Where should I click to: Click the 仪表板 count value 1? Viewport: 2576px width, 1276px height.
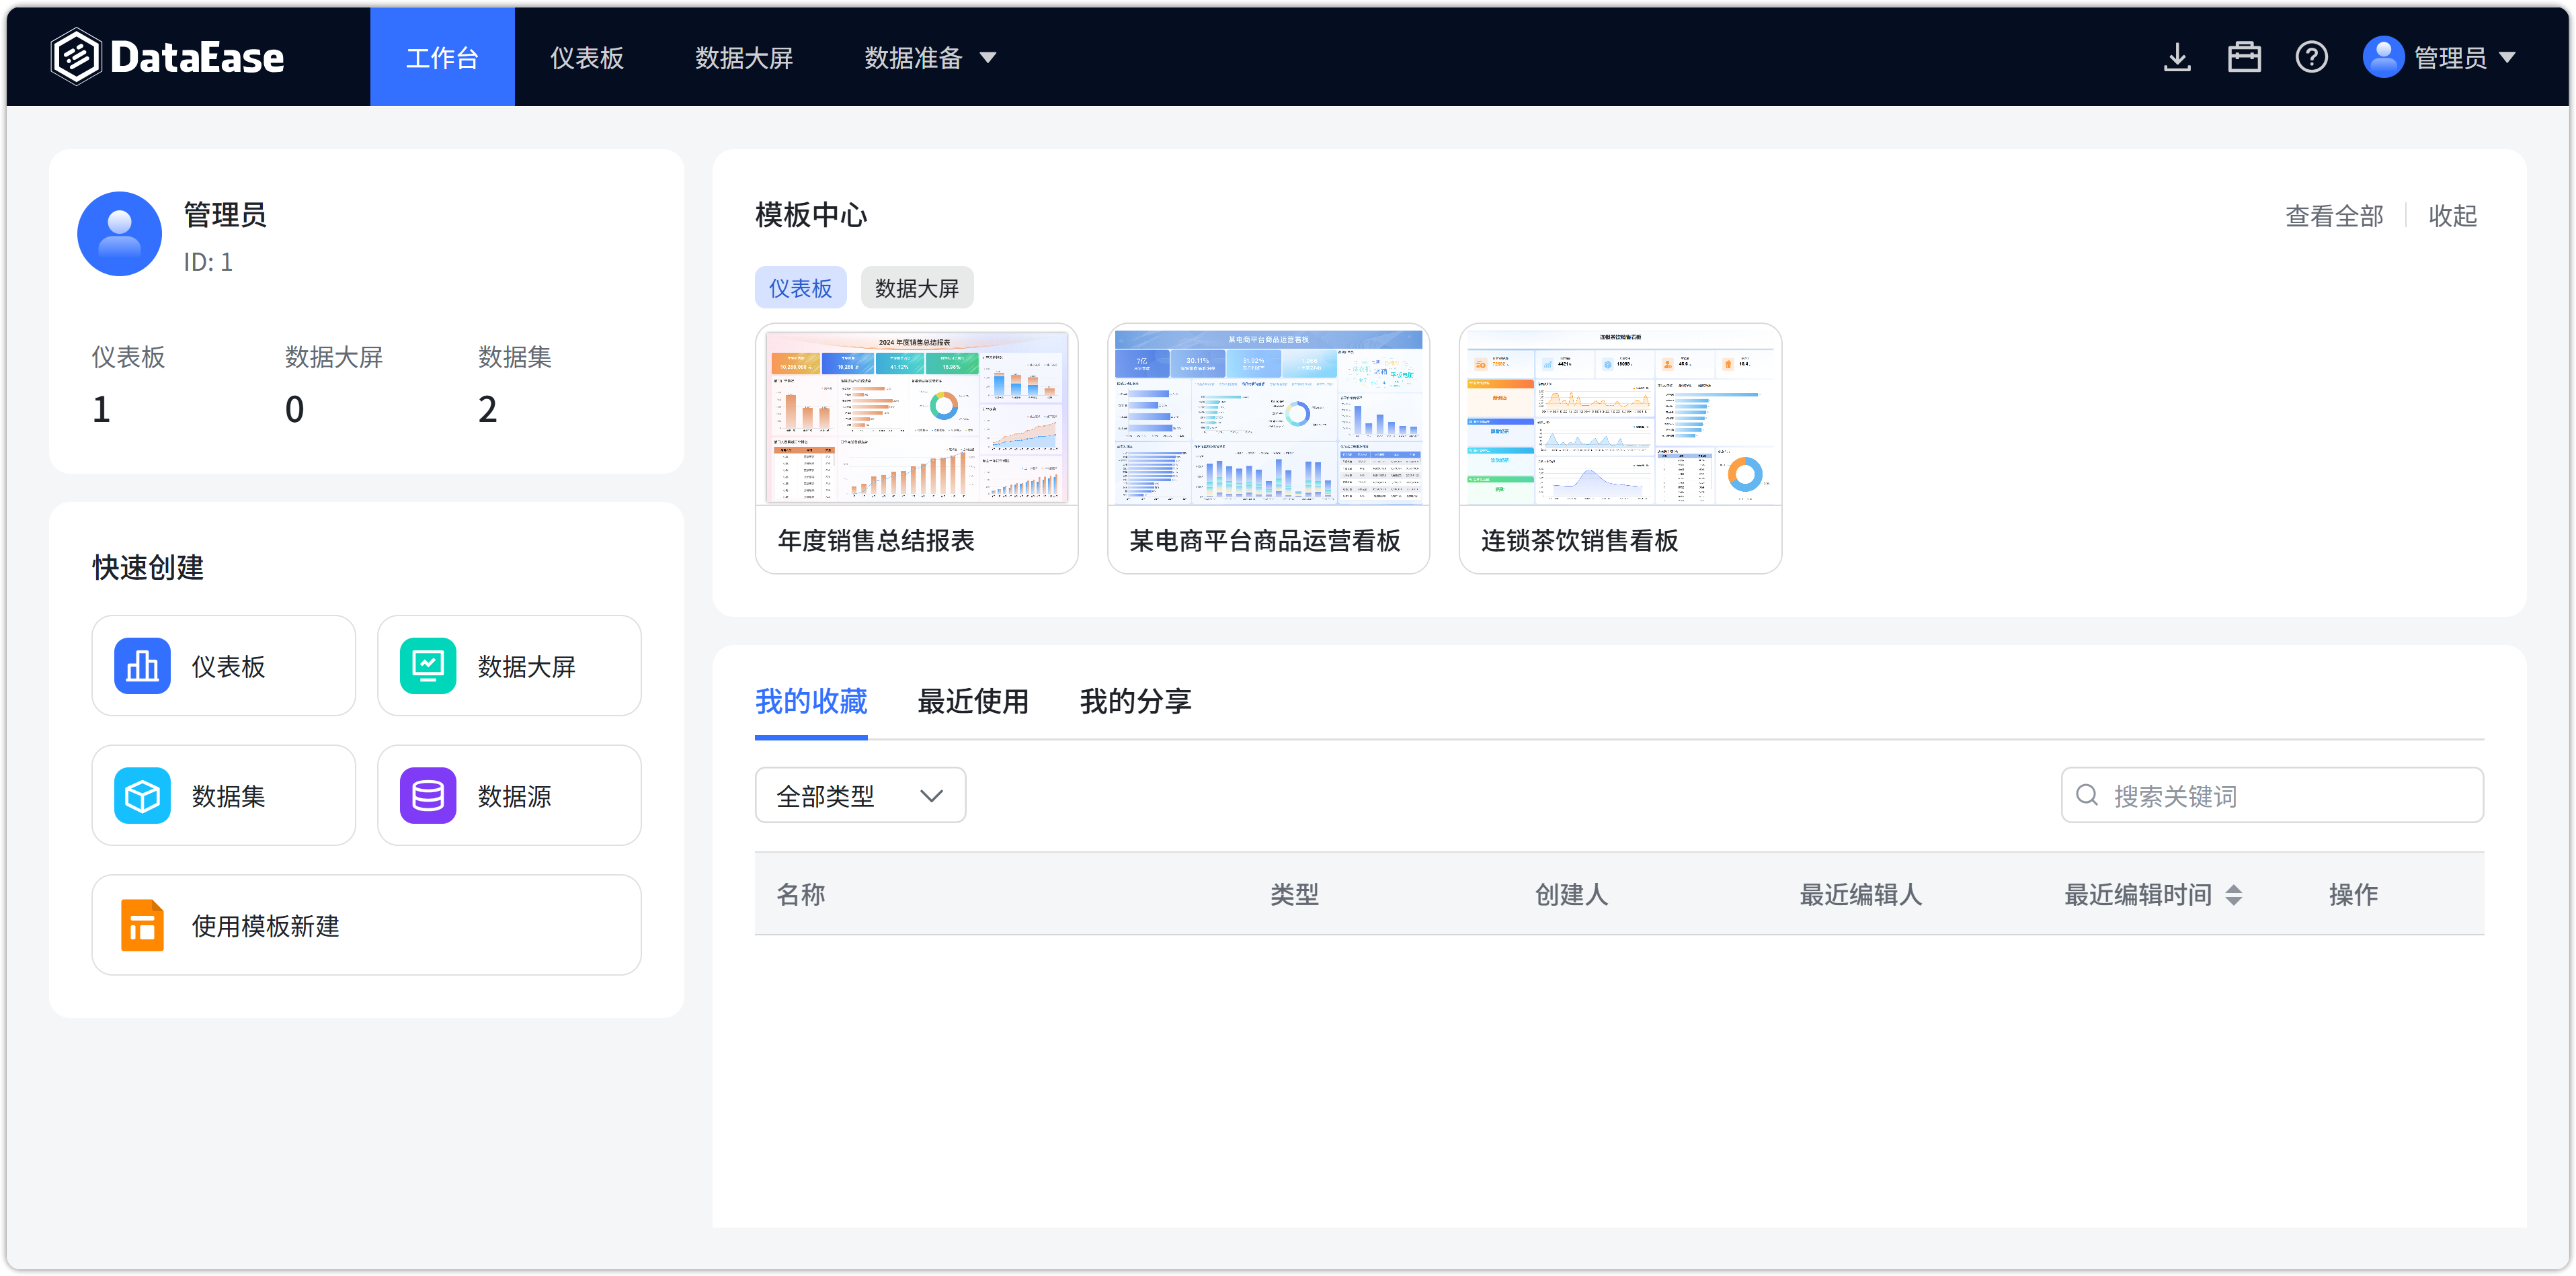point(101,410)
